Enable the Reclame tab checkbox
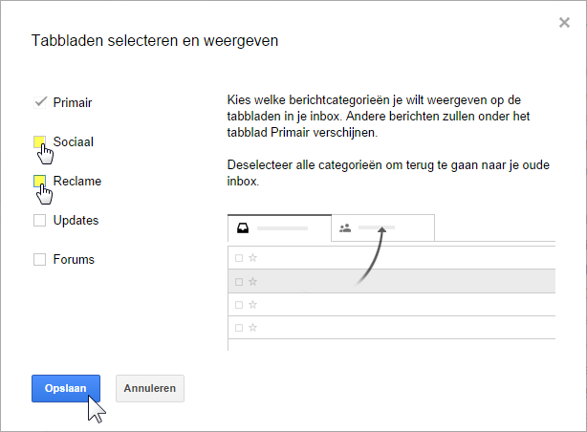This screenshot has width=587, height=432. (40, 181)
